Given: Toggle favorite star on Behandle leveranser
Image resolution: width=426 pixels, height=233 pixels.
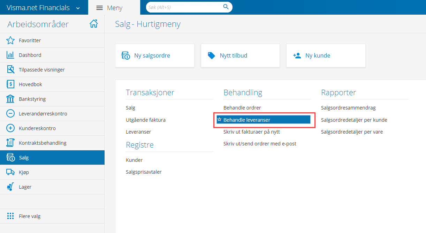Looking at the screenshot, I should tap(219, 120).
